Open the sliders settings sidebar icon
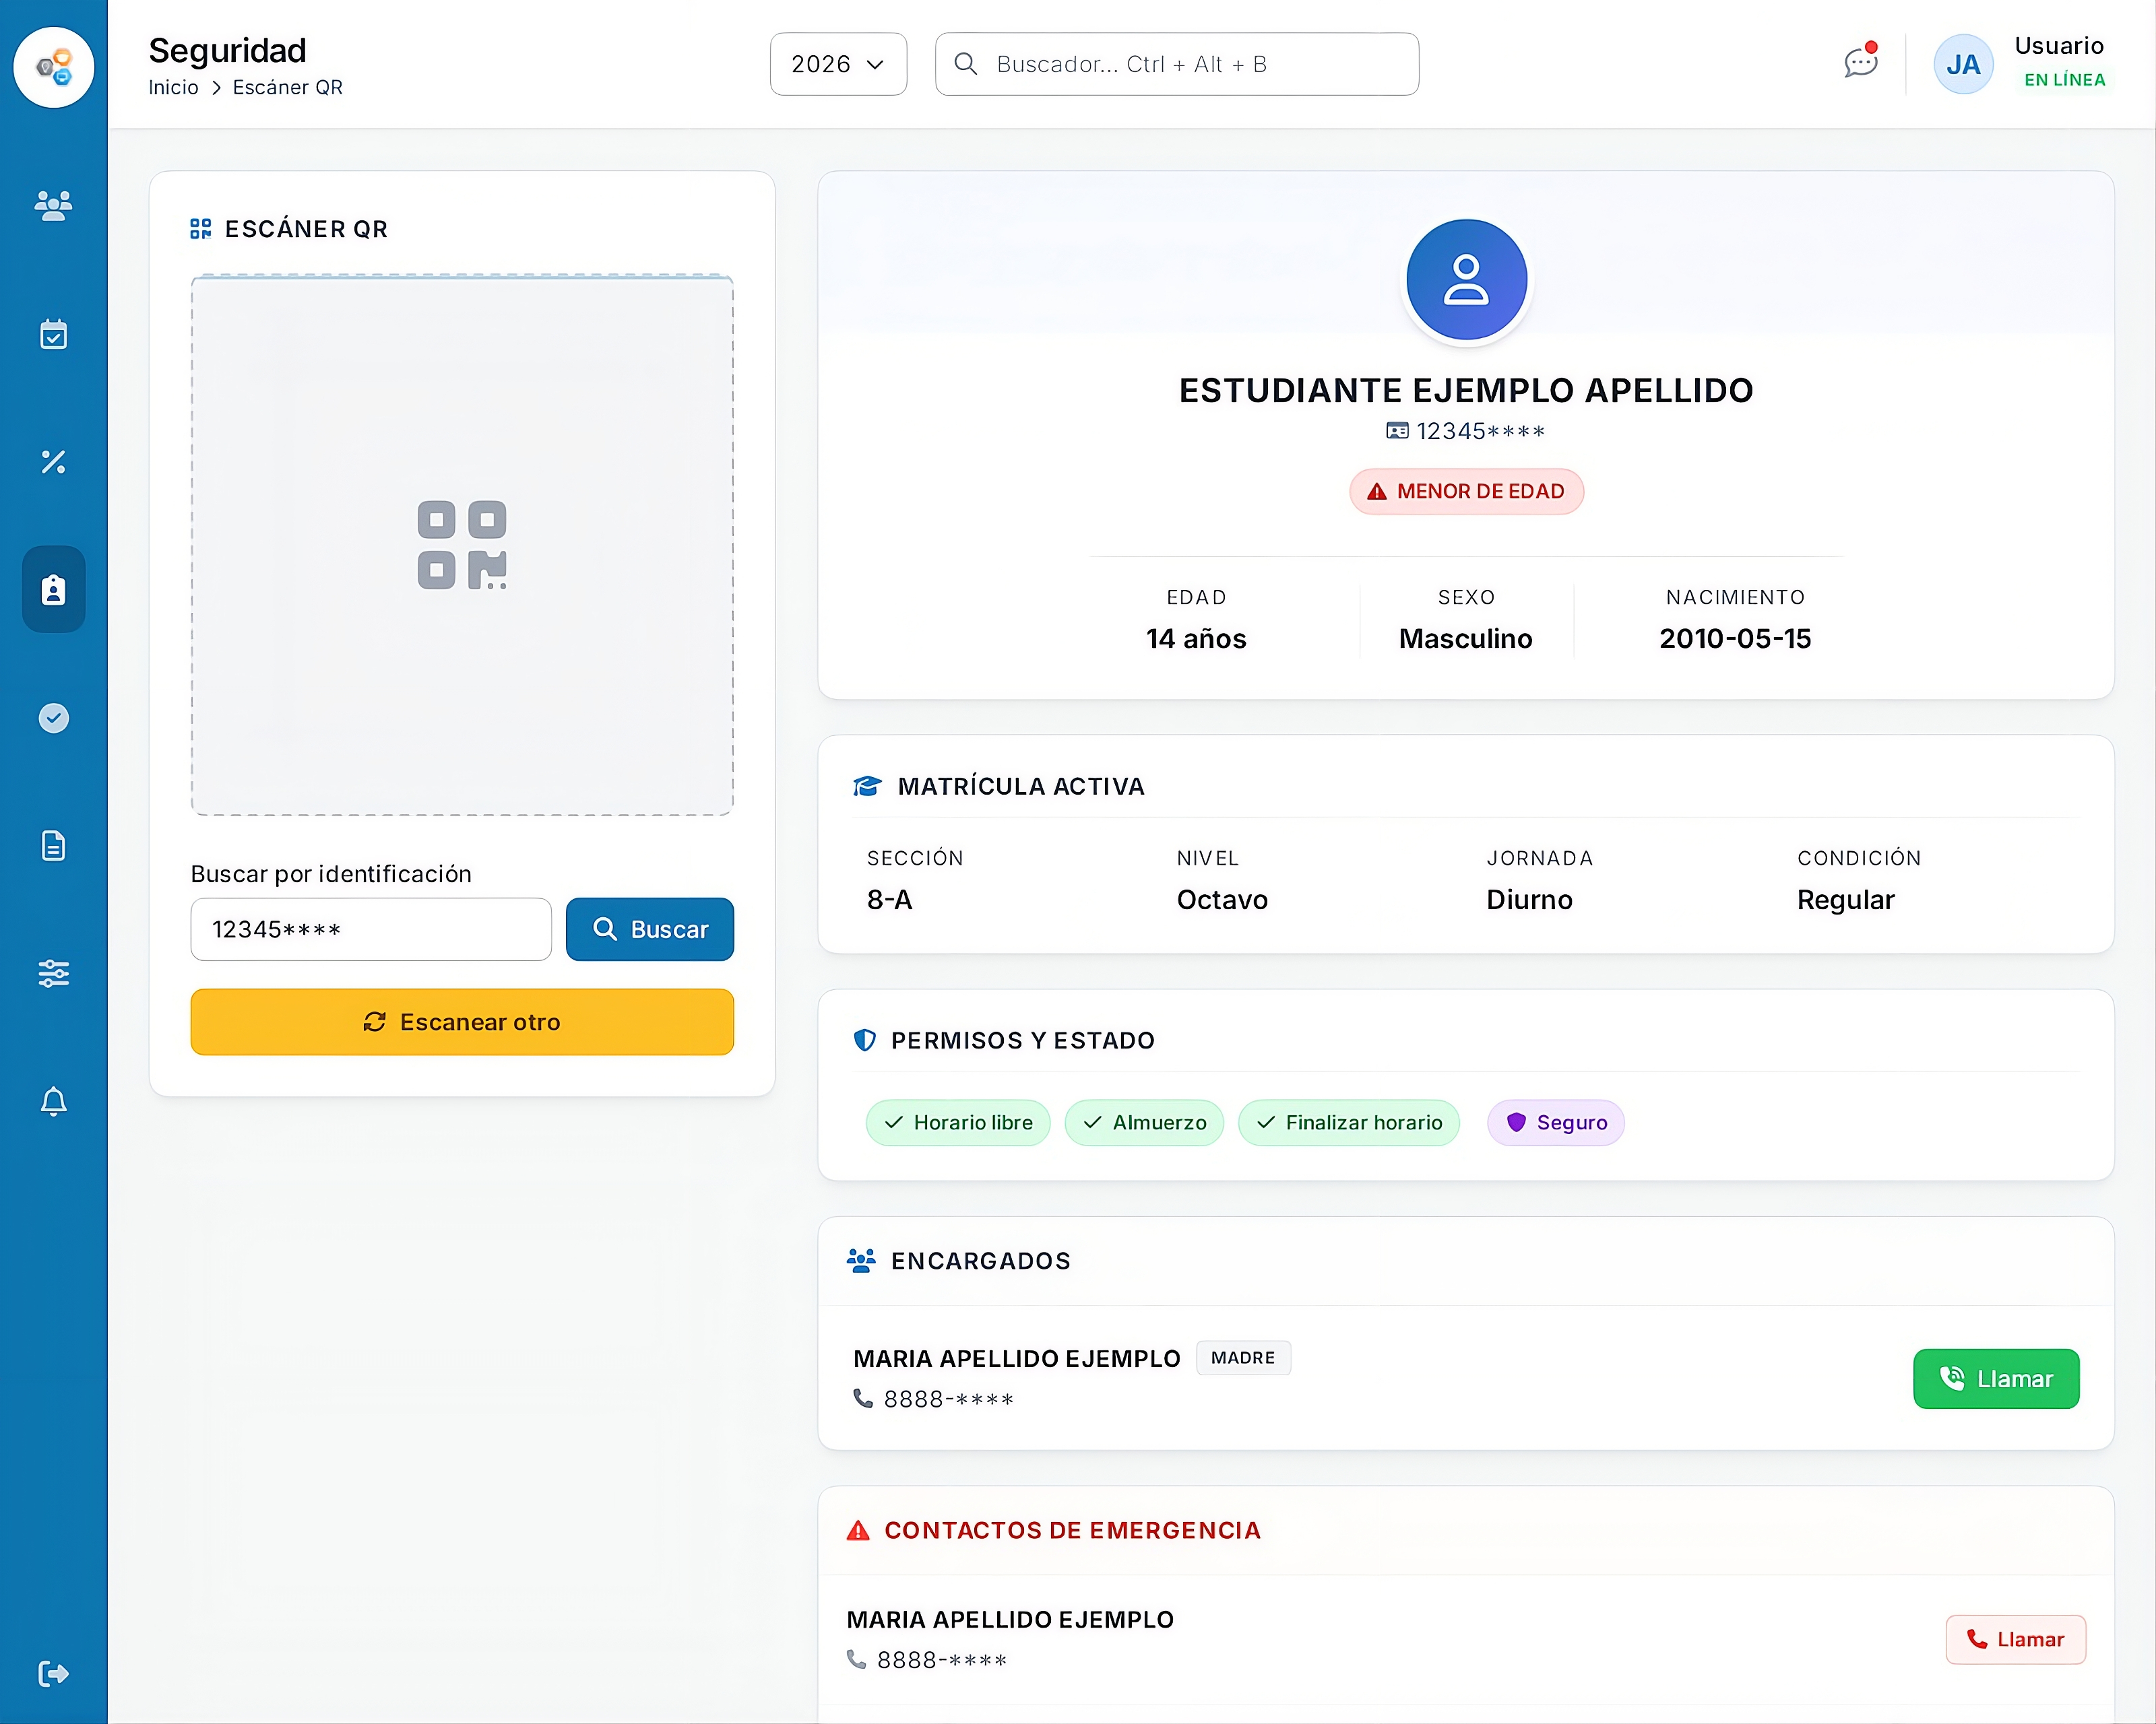 click(x=54, y=973)
